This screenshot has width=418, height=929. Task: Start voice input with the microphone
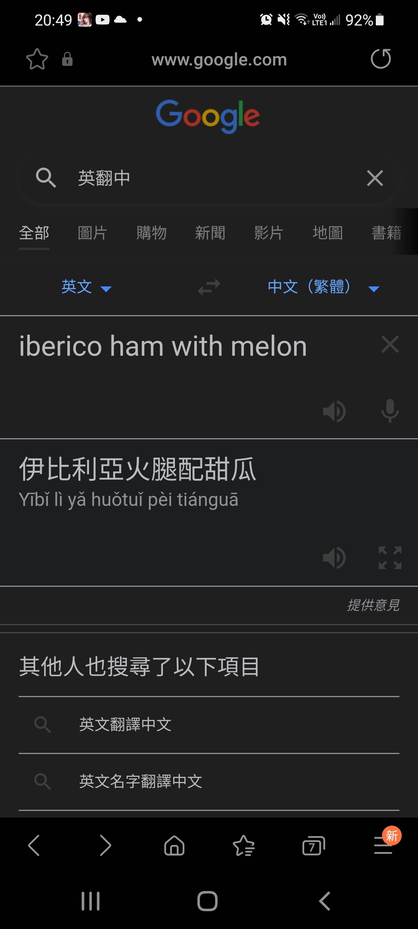coord(390,411)
